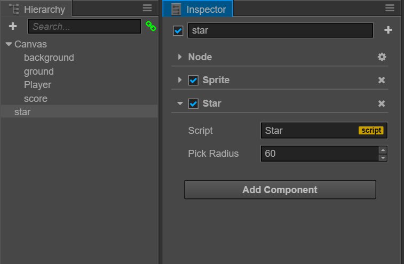Screen dimensions: 404x264
Task: Click the plus icon next to star name field
Action: pos(388,30)
